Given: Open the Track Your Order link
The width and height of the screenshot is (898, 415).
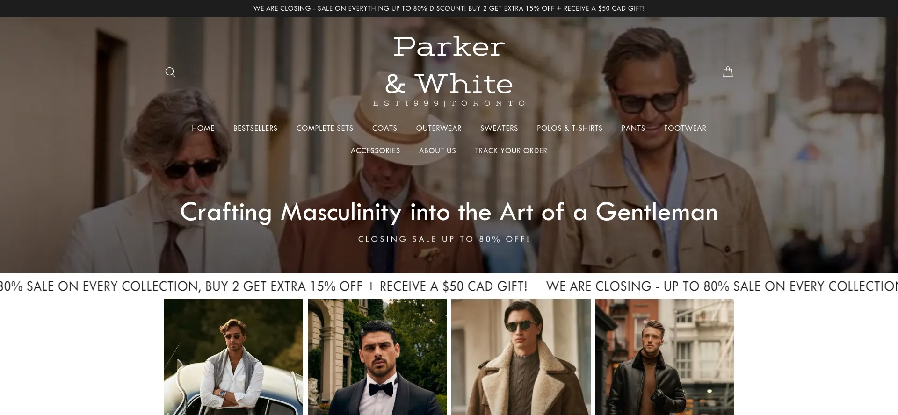Looking at the screenshot, I should pos(511,150).
